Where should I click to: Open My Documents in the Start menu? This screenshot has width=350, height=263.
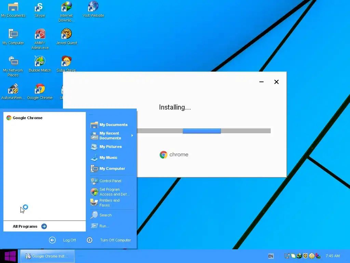click(x=109, y=125)
